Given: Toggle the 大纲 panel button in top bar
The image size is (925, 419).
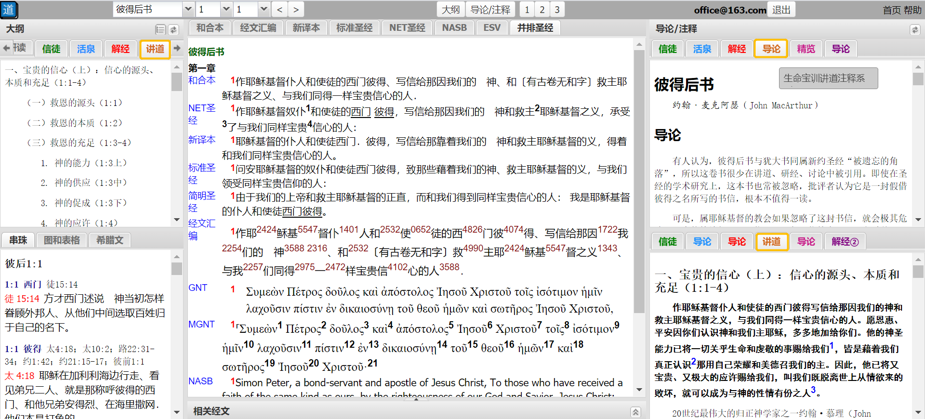Looking at the screenshot, I should pyautogui.click(x=451, y=10).
